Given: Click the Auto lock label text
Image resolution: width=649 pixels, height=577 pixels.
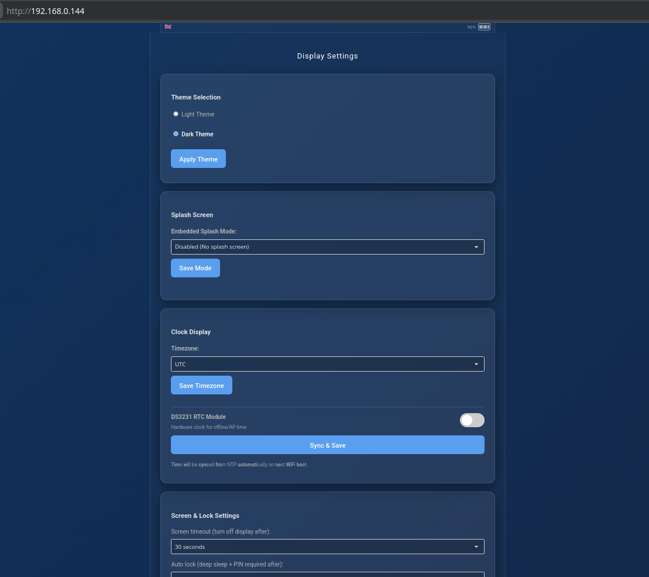Looking at the screenshot, I should (227, 564).
